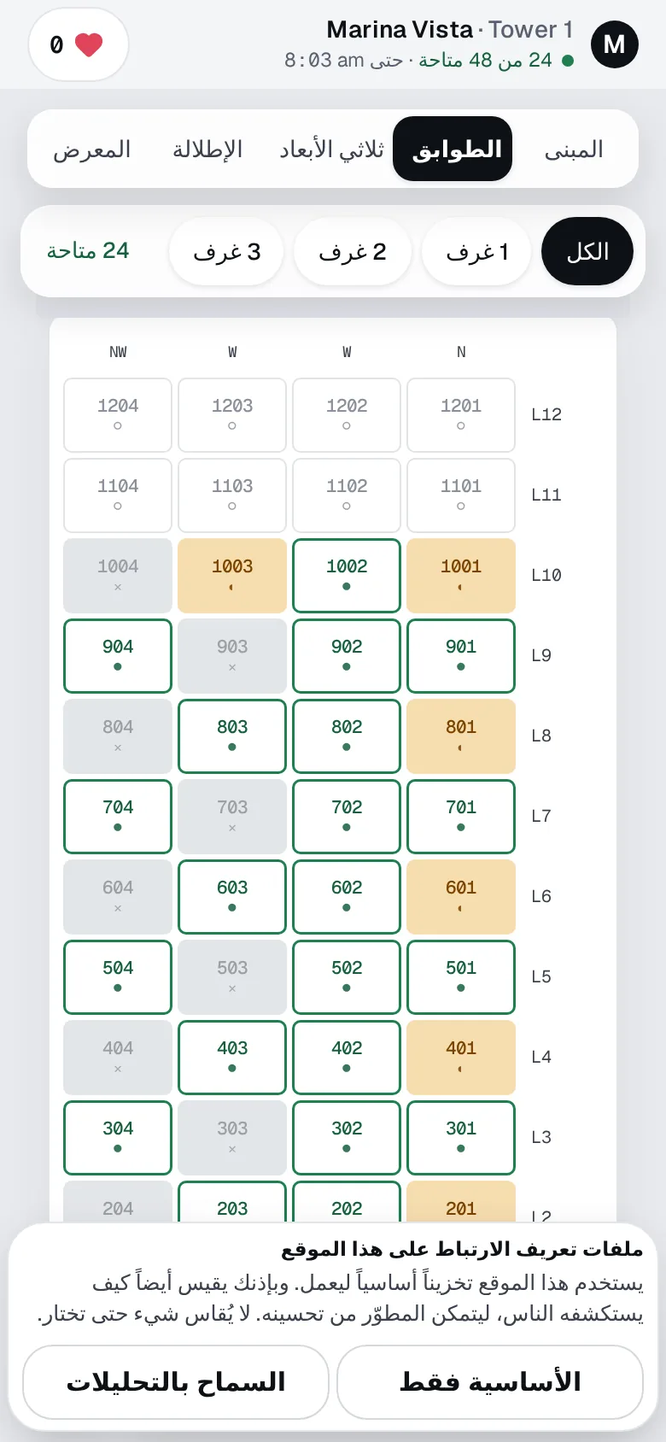The height and width of the screenshot is (1442, 666).
Task: Choose الأساسية فقط cookie option
Action: [490, 1381]
